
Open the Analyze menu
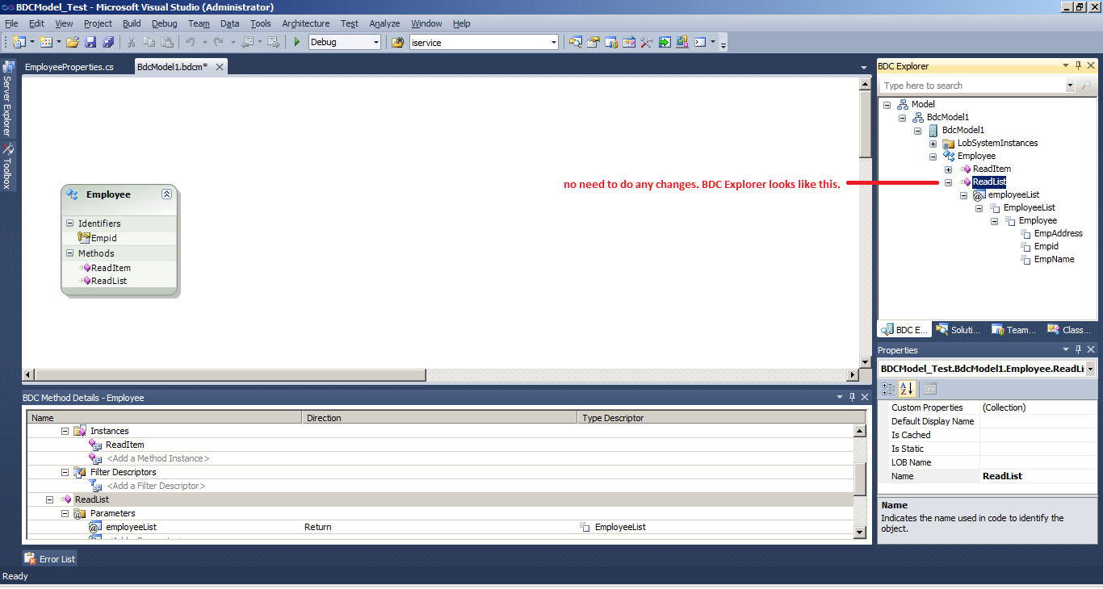pyautogui.click(x=384, y=23)
